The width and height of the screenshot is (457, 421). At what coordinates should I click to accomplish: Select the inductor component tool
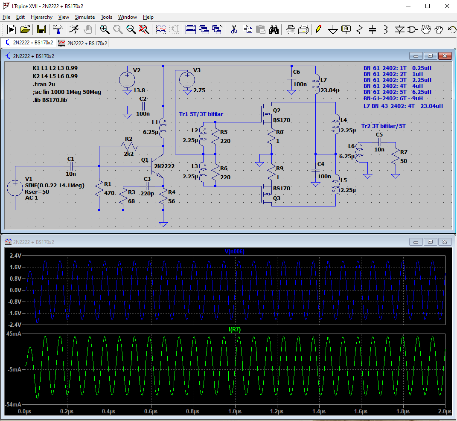pyautogui.click(x=386, y=29)
